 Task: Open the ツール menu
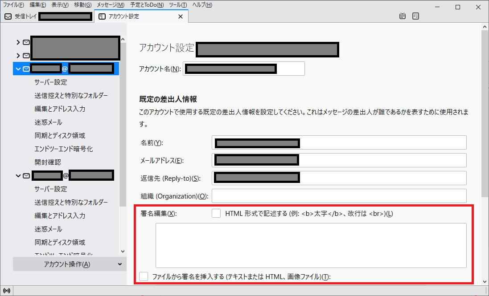(178, 5)
